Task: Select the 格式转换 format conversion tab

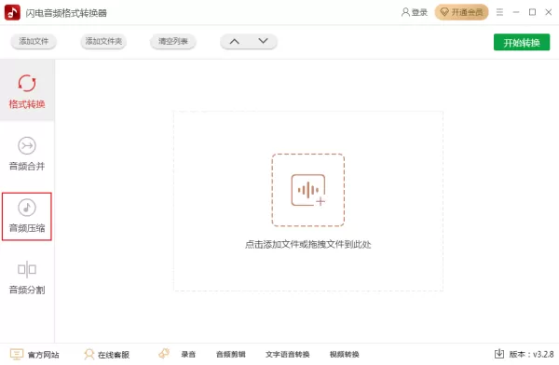Action: point(27,91)
